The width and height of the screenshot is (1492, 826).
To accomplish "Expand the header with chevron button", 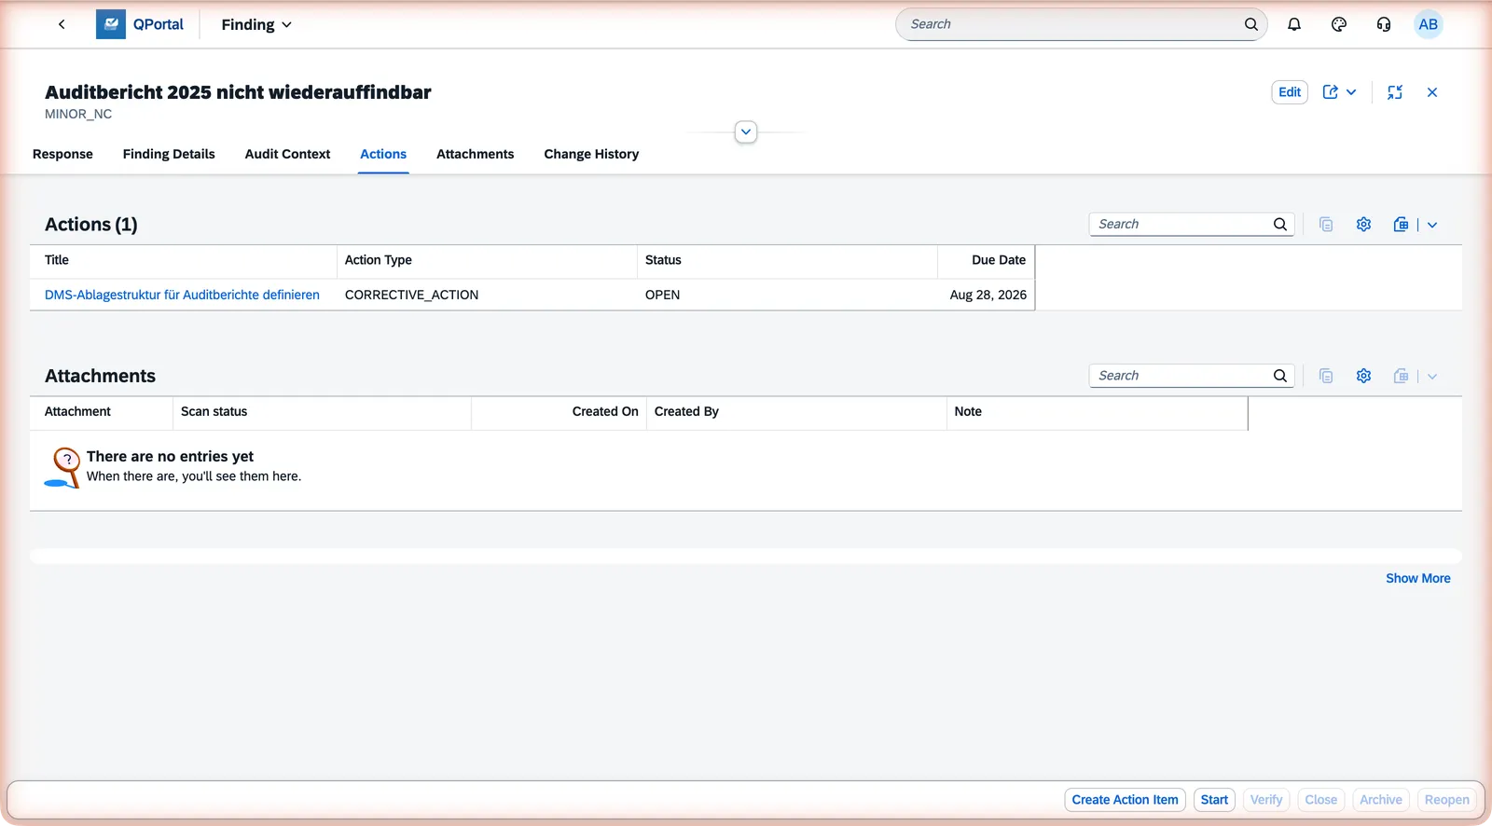I will coord(746,131).
